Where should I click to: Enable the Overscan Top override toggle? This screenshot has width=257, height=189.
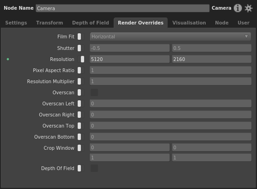click(81, 126)
